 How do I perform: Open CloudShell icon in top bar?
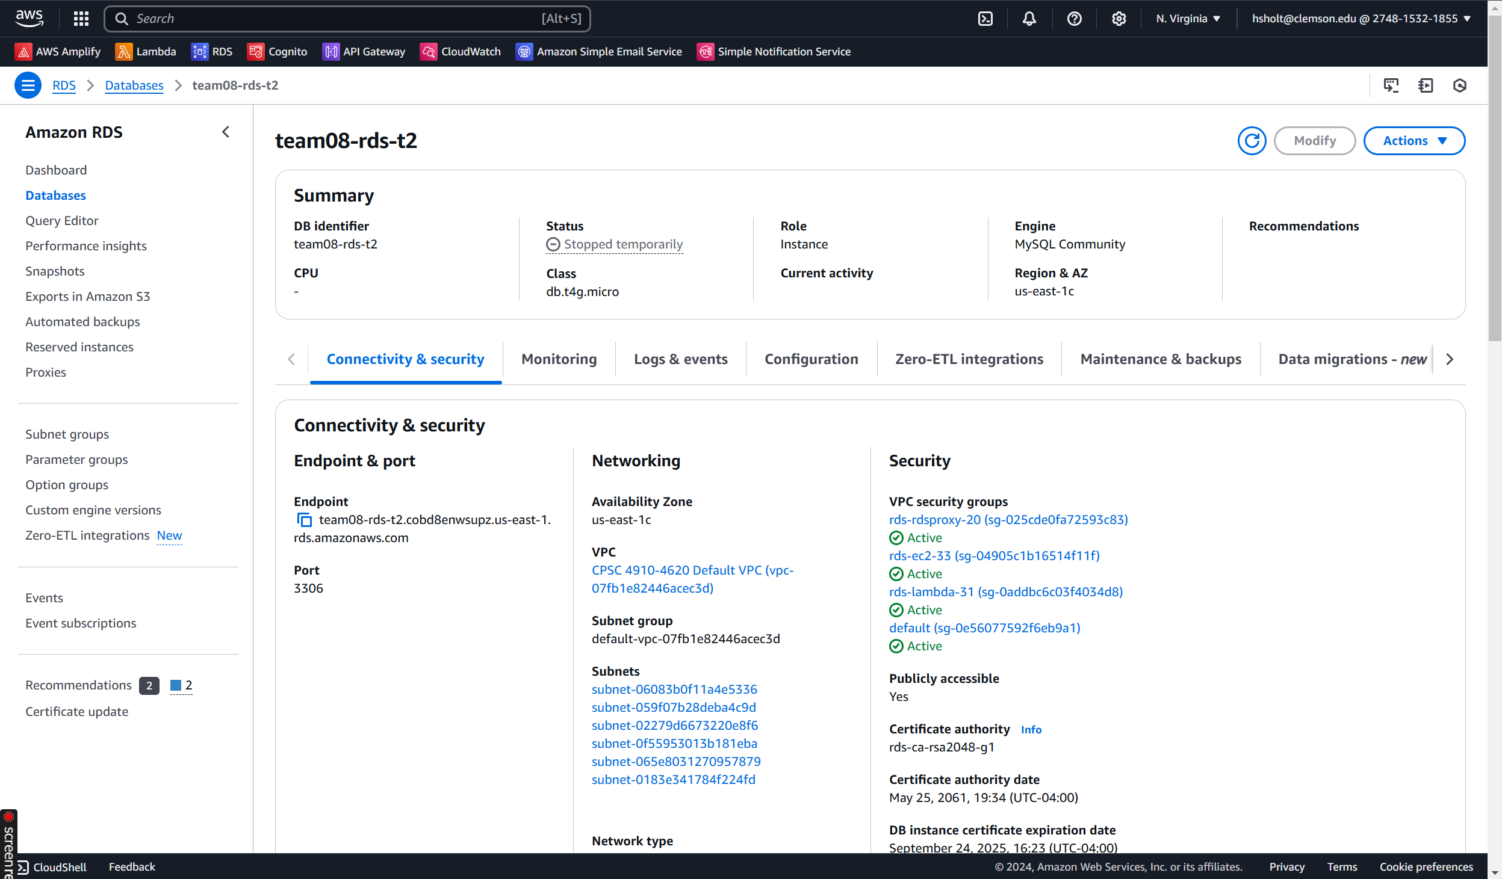[x=985, y=19]
